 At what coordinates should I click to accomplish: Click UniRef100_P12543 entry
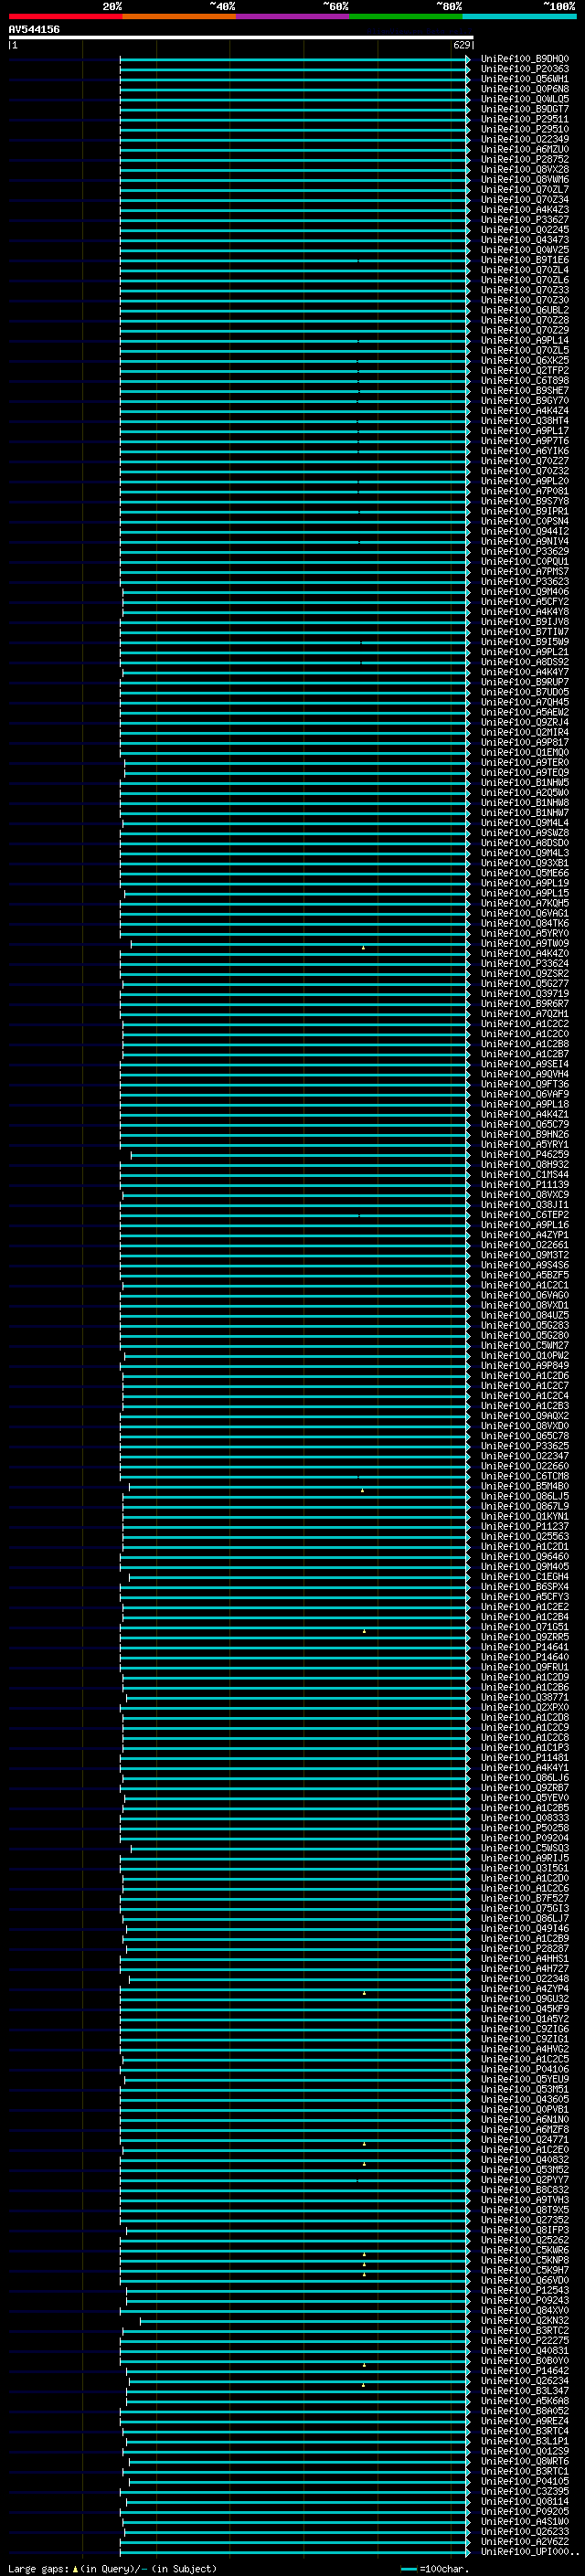[x=524, y=2290]
